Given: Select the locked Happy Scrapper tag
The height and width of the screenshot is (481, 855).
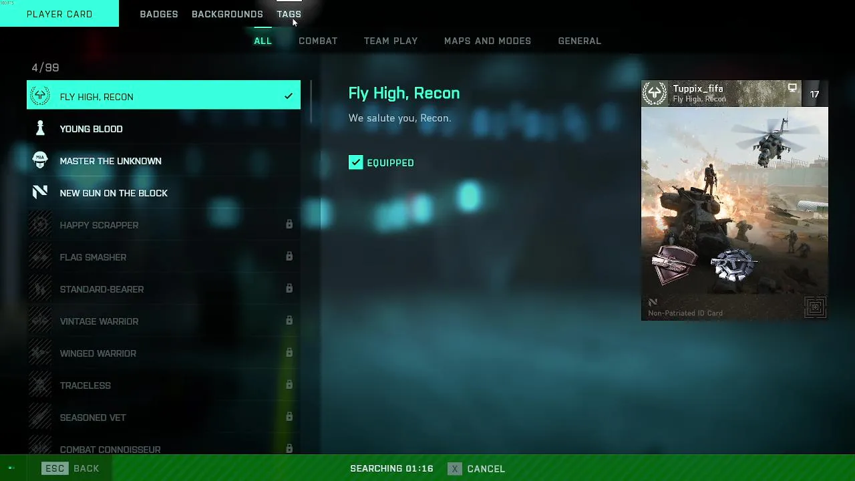Looking at the screenshot, I should pos(164,224).
